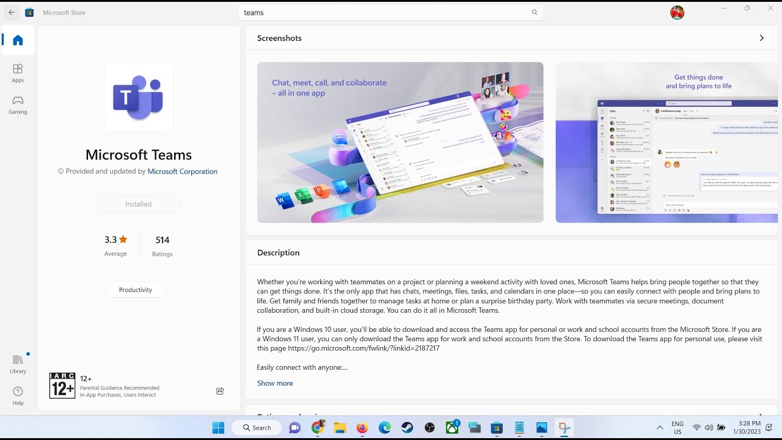
Task: Click the ARC 12+ age rating badge
Action: click(62, 386)
